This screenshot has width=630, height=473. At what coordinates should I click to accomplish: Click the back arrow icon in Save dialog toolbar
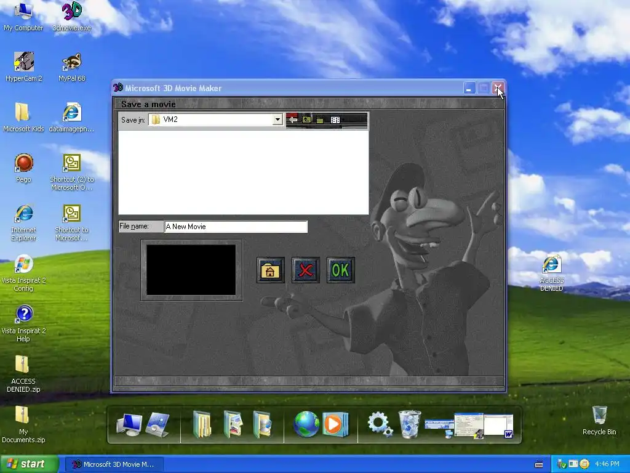(x=292, y=119)
